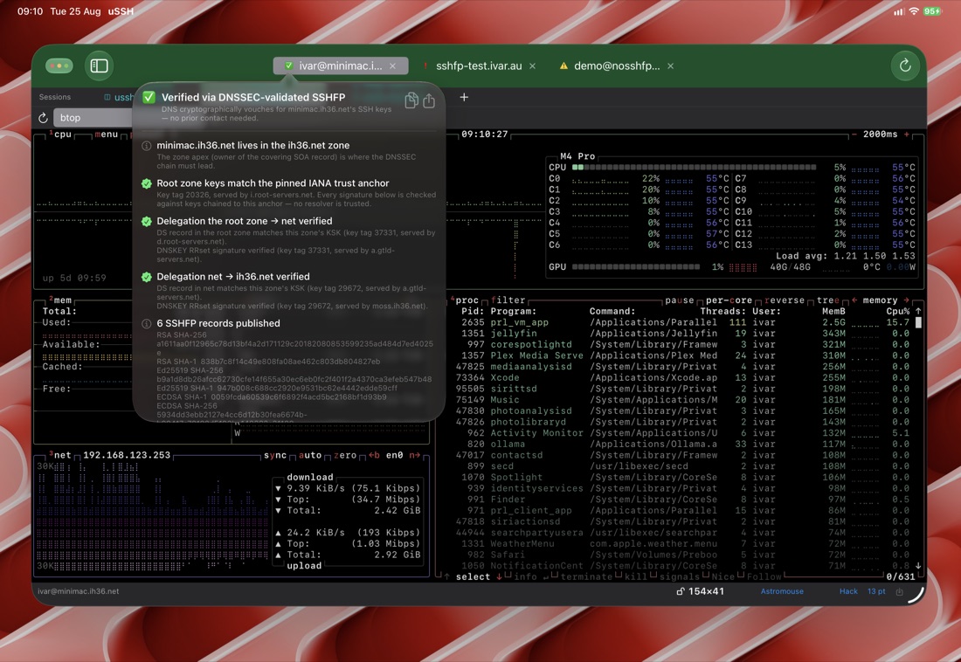The image size is (961, 662).
Task: Activate proc filter field in btop
Action: [x=508, y=300]
